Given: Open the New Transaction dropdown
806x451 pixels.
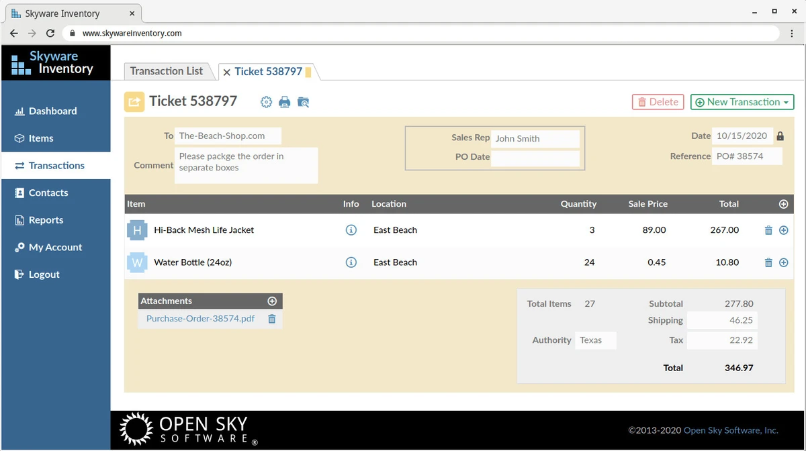Looking at the screenshot, I should [742, 101].
